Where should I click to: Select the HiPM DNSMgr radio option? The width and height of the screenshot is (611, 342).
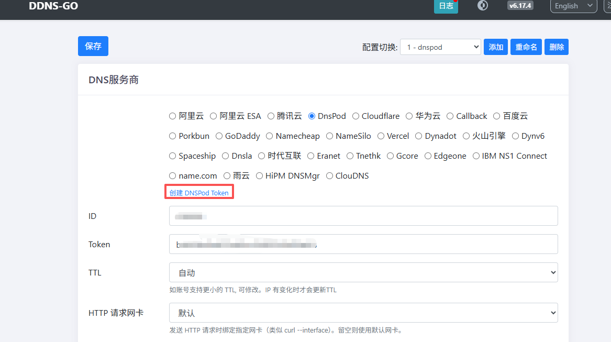tap(259, 176)
